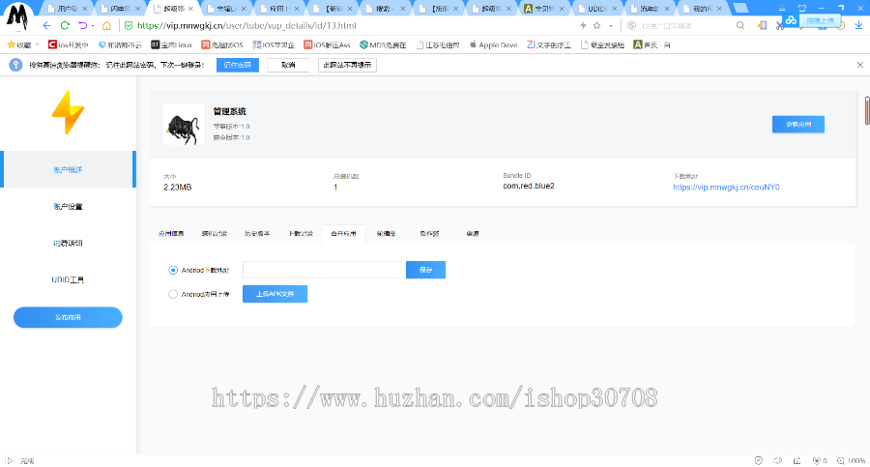Go back with the browser back arrow
Image resolution: width=870 pixels, height=467 pixels.
(x=47, y=25)
